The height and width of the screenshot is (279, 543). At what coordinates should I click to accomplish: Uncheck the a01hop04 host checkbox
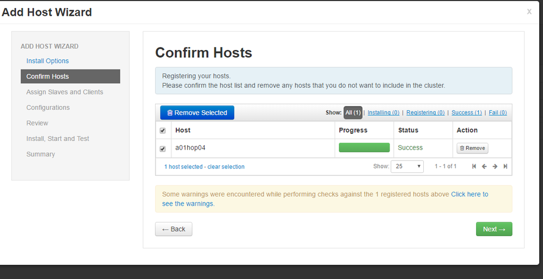[163, 148]
